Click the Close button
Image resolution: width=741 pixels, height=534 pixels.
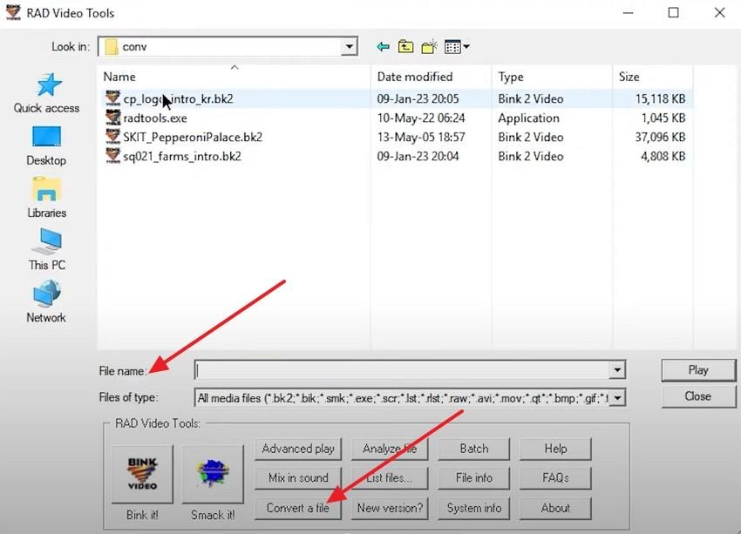coord(698,396)
